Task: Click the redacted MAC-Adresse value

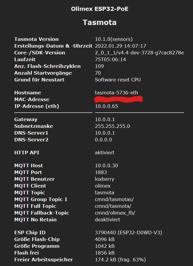Action: [118, 99]
